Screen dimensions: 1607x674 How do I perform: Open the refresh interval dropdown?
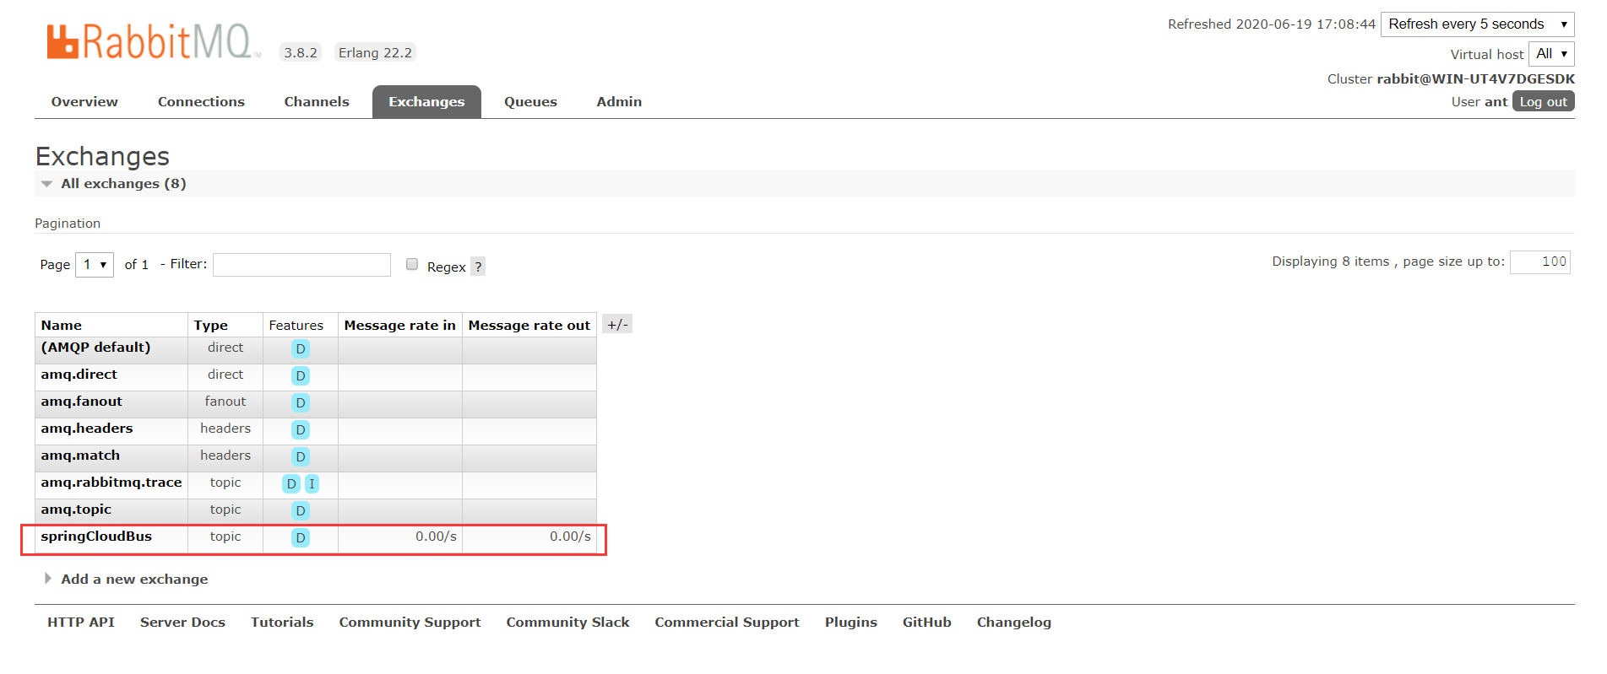pyautogui.click(x=1478, y=24)
